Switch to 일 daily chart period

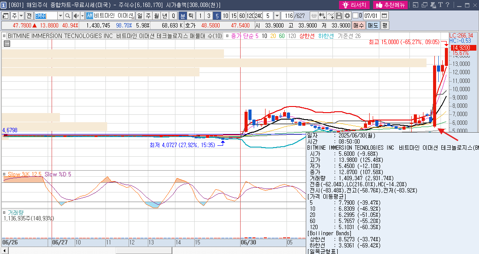point(140,16)
